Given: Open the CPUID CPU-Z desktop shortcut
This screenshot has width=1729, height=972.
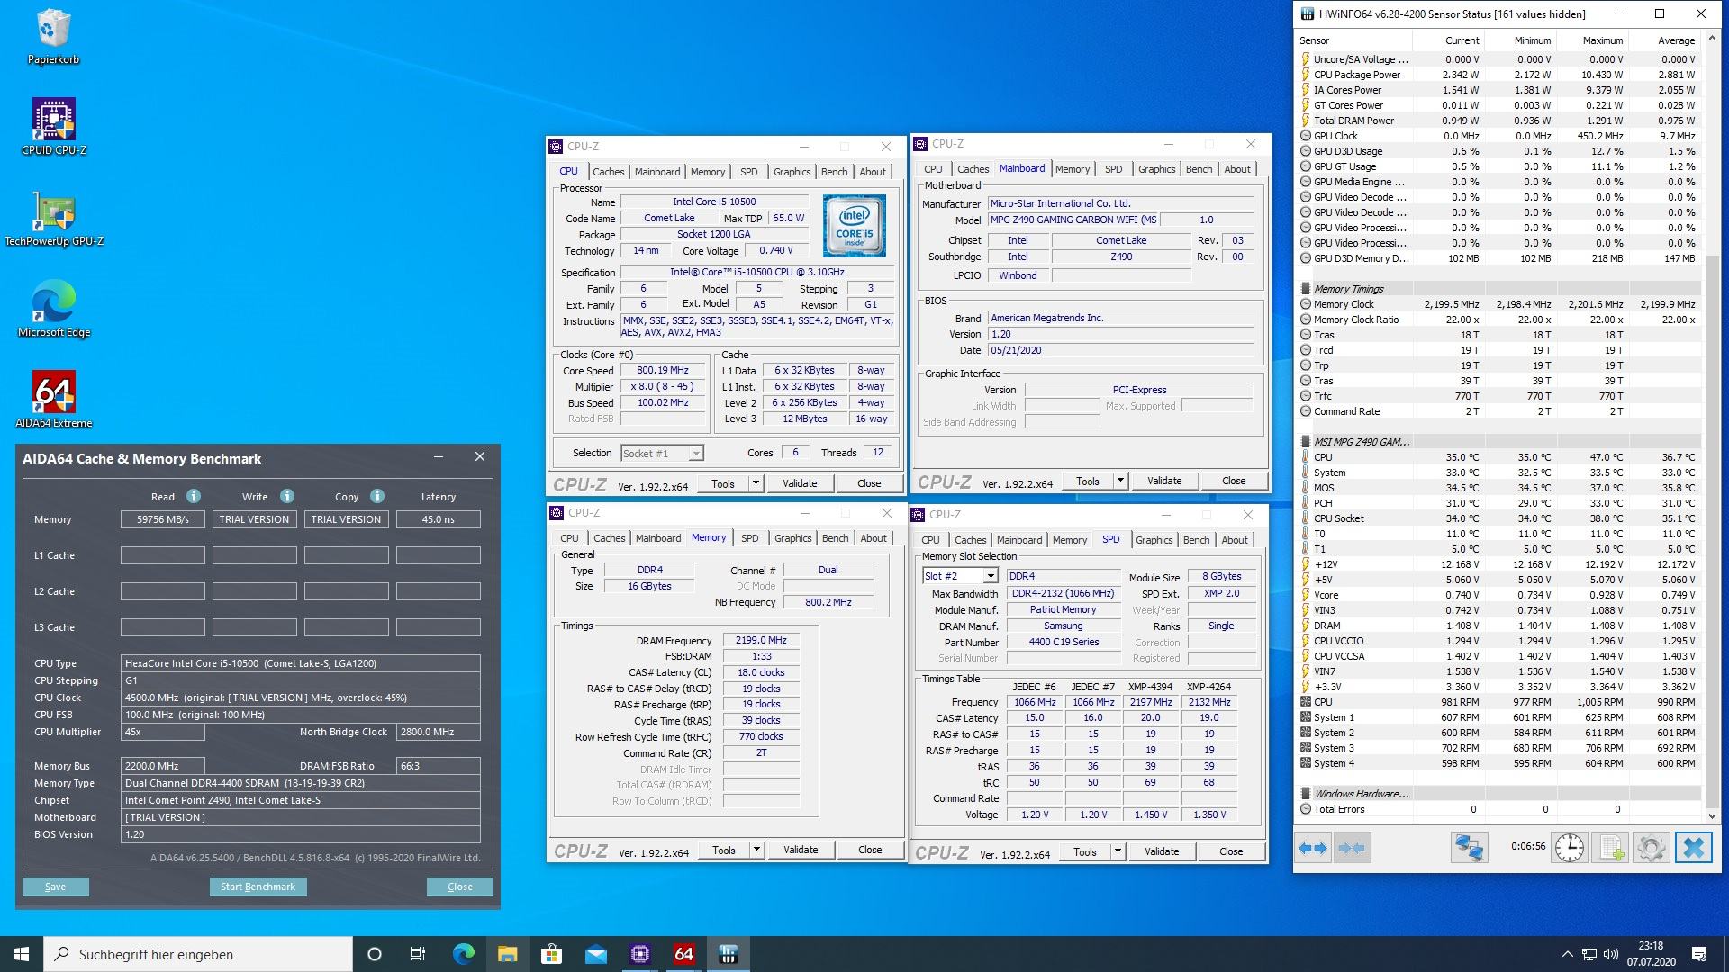Looking at the screenshot, I should (53, 127).
